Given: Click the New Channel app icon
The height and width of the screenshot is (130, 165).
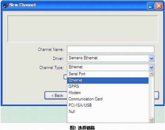Looking at the screenshot, I should [5, 6].
